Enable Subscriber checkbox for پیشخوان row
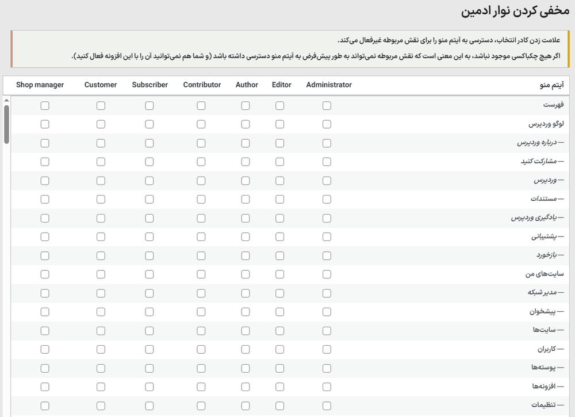Screen dimensions: 575x417 [149, 312]
